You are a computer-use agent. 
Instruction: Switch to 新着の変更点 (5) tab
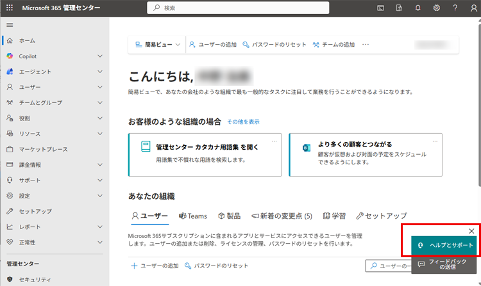click(x=282, y=216)
